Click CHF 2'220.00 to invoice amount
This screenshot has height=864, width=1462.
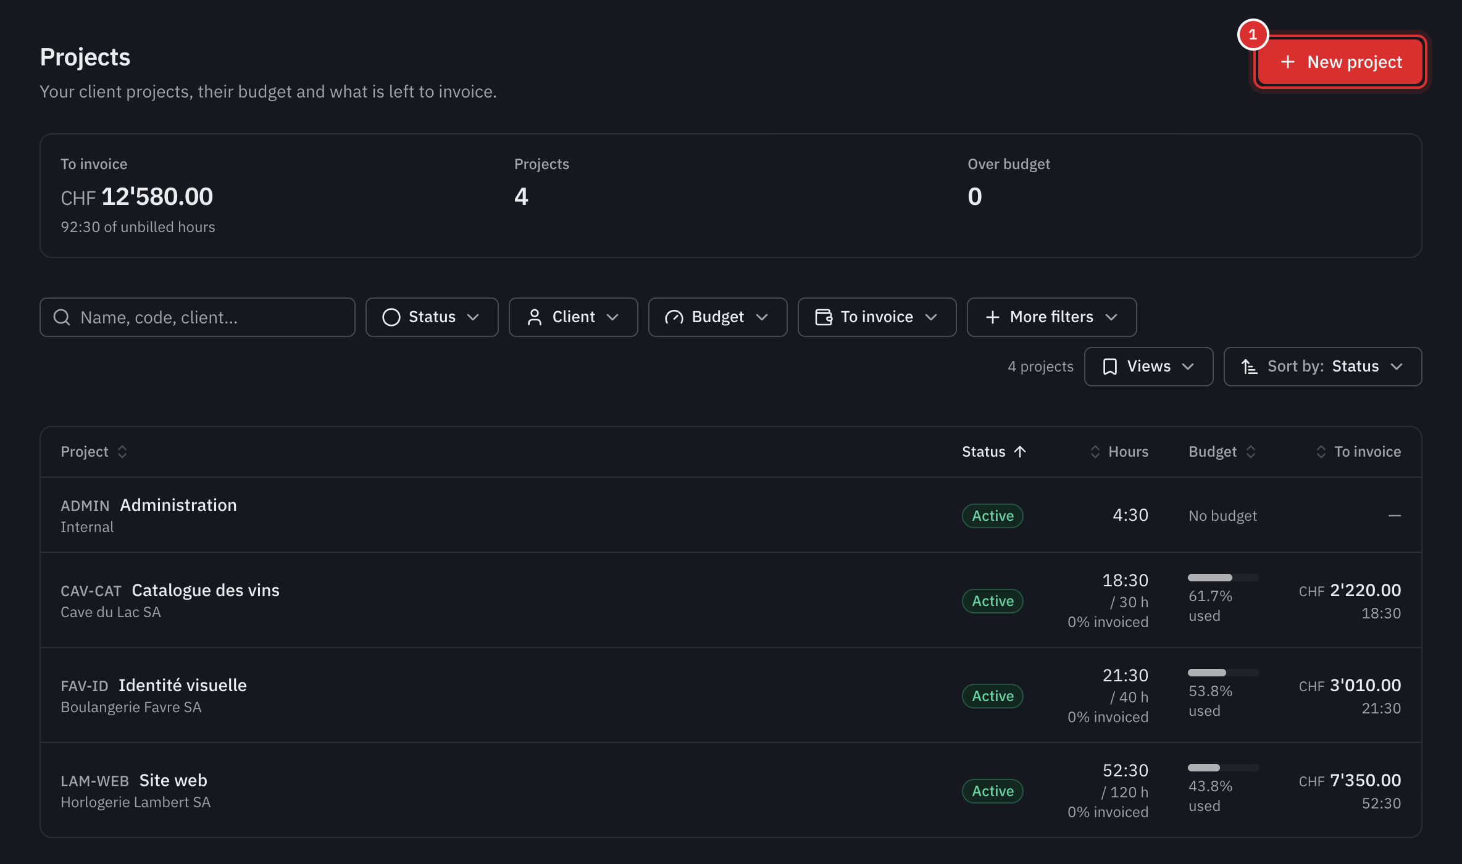click(1350, 591)
